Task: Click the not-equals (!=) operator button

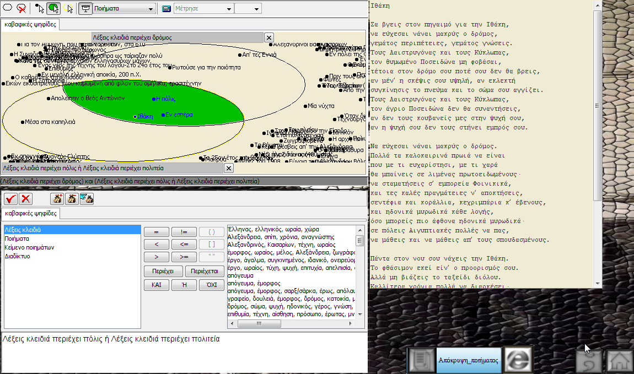Action: coord(184,232)
